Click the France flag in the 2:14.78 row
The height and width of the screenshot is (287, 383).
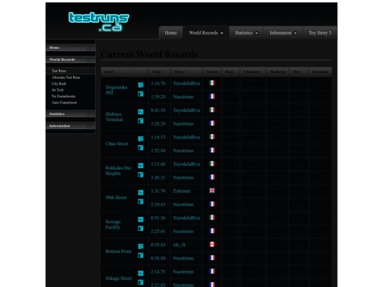(212, 271)
